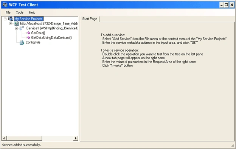Select the GetDataUsingDataContract() operation
236x149 pixels.
pos(51,37)
